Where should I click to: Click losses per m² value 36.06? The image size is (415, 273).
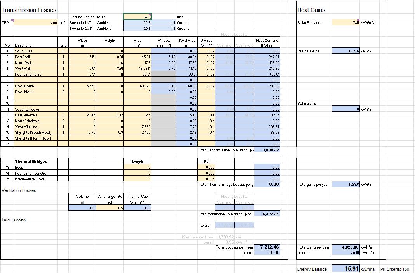(267, 253)
